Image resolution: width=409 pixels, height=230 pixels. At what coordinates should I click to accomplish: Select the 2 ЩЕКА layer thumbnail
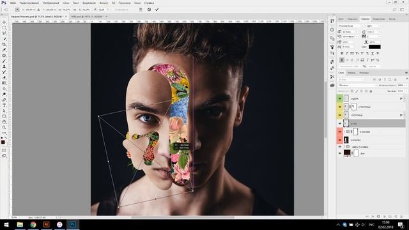[346, 98]
